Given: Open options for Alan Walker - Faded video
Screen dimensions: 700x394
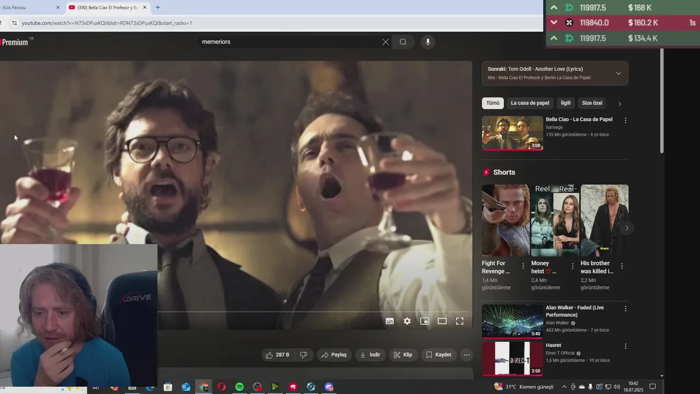Looking at the screenshot, I should 626,309.
